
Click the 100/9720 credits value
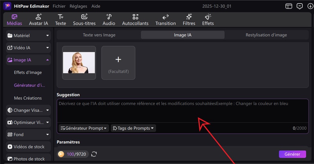pyautogui.click(x=76, y=154)
